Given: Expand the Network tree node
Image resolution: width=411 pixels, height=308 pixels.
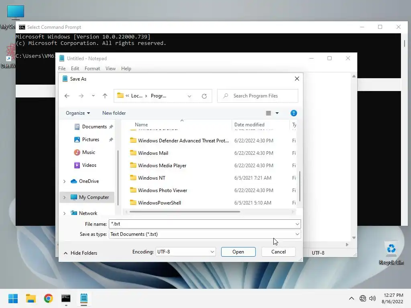Looking at the screenshot, I should coord(65,213).
